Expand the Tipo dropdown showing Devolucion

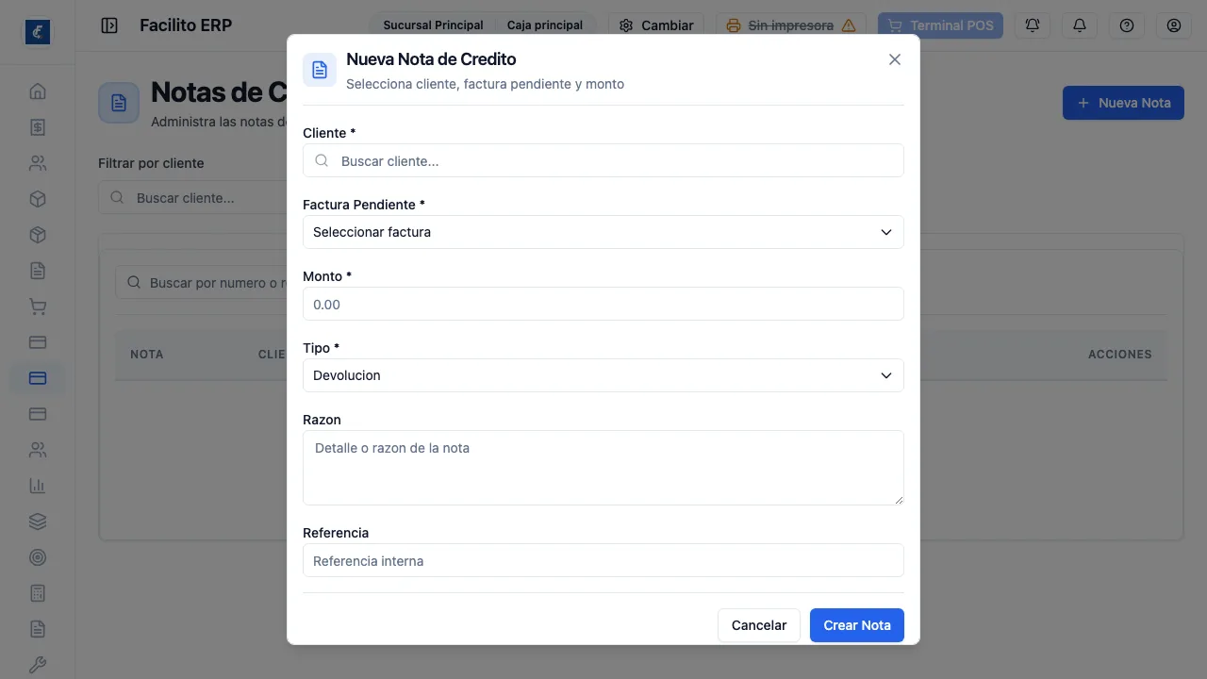tap(603, 375)
